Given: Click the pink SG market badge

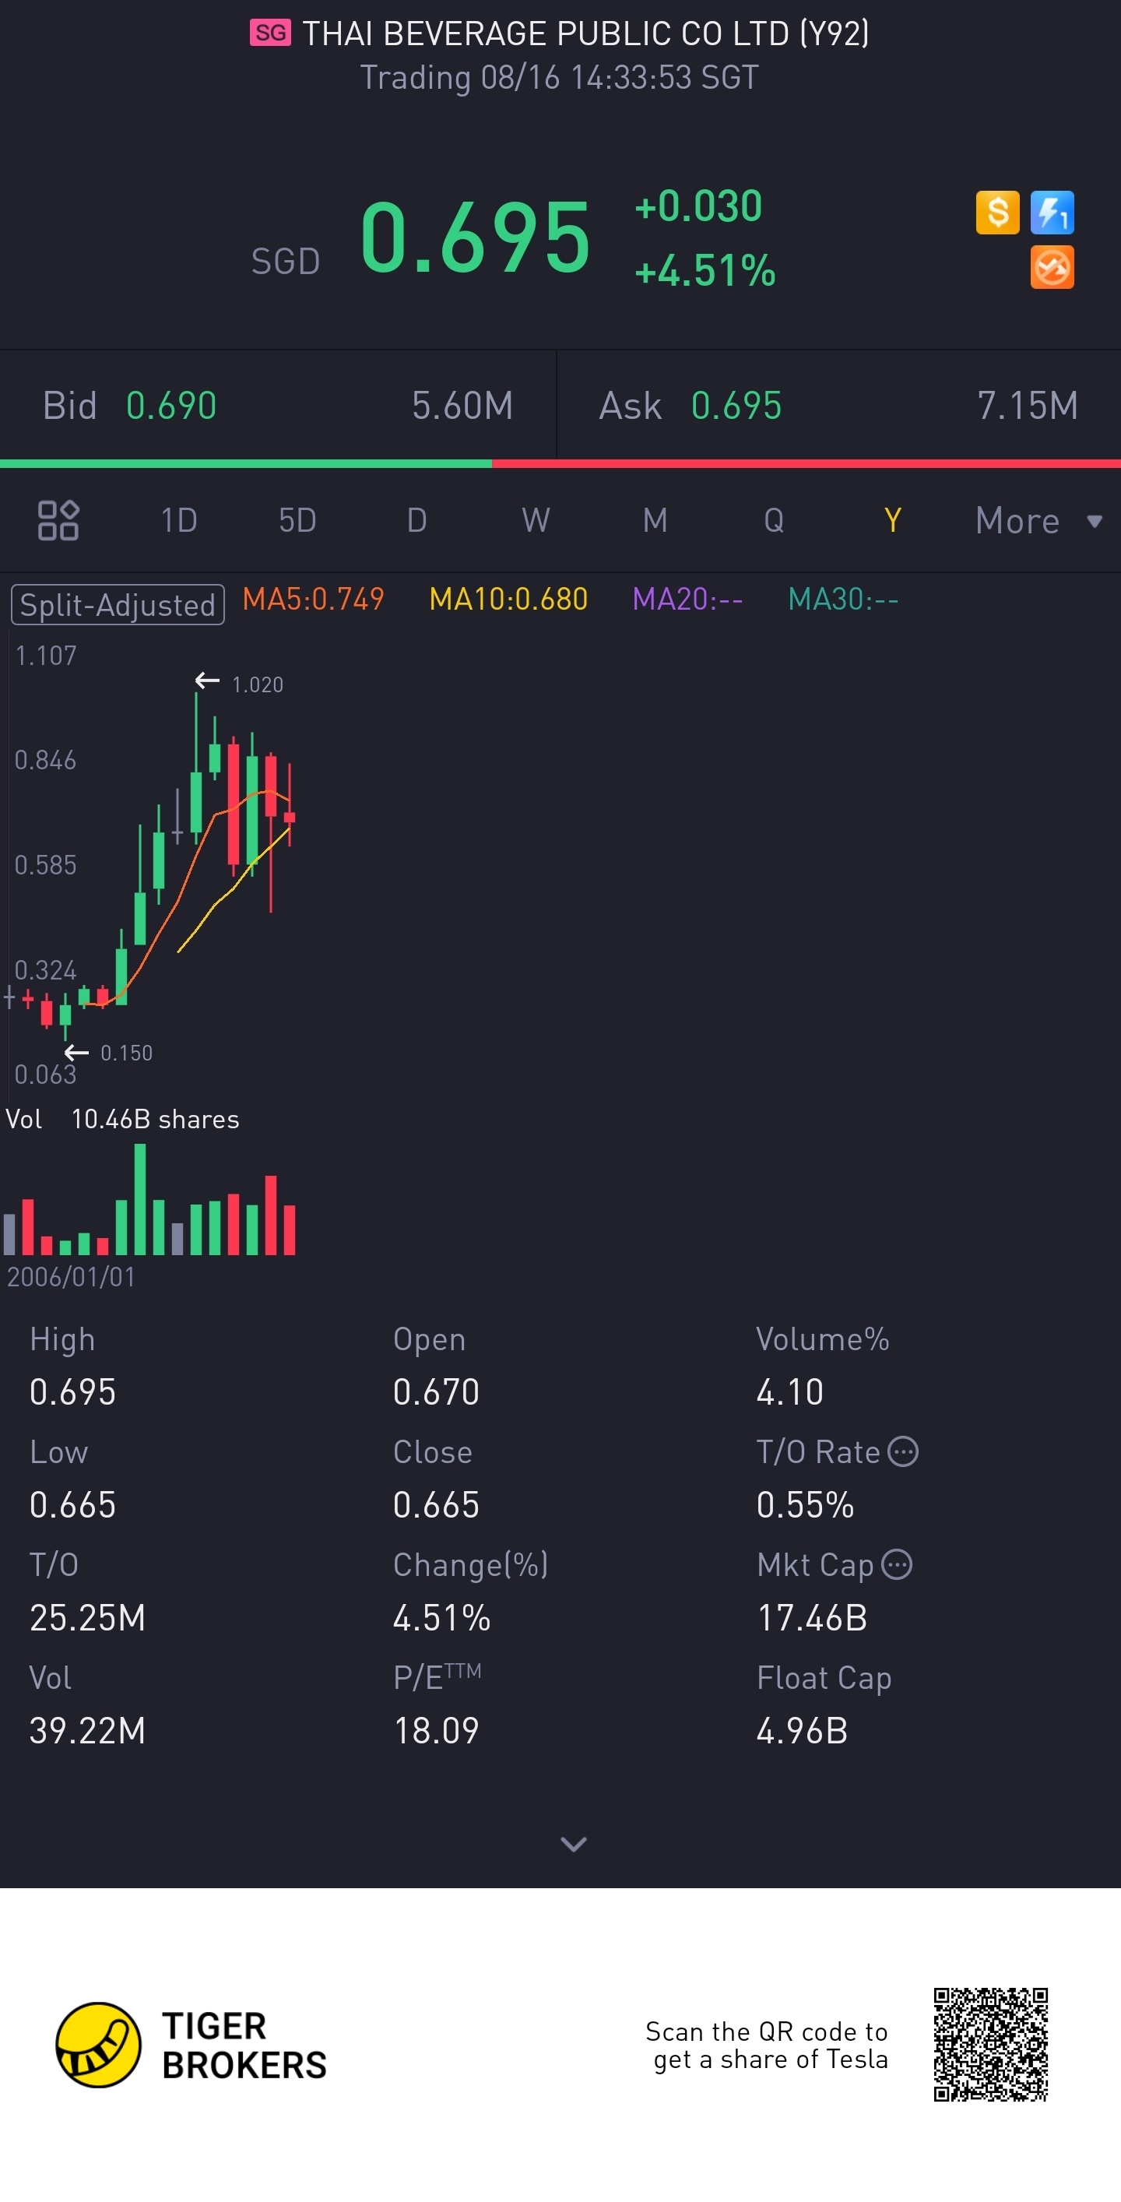Looking at the screenshot, I should (x=270, y=33).
